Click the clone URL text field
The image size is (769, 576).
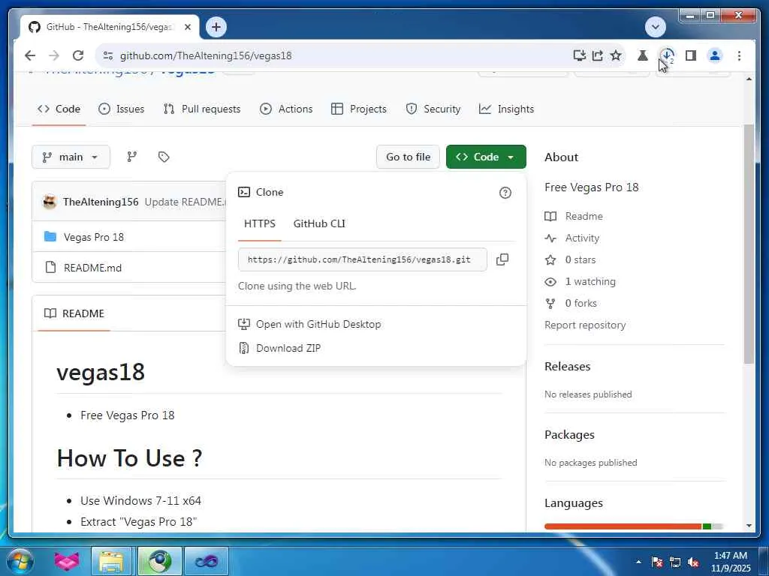click(363, 259)
